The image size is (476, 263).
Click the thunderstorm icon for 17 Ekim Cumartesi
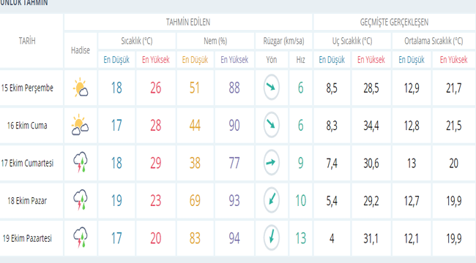click(81, 162)
